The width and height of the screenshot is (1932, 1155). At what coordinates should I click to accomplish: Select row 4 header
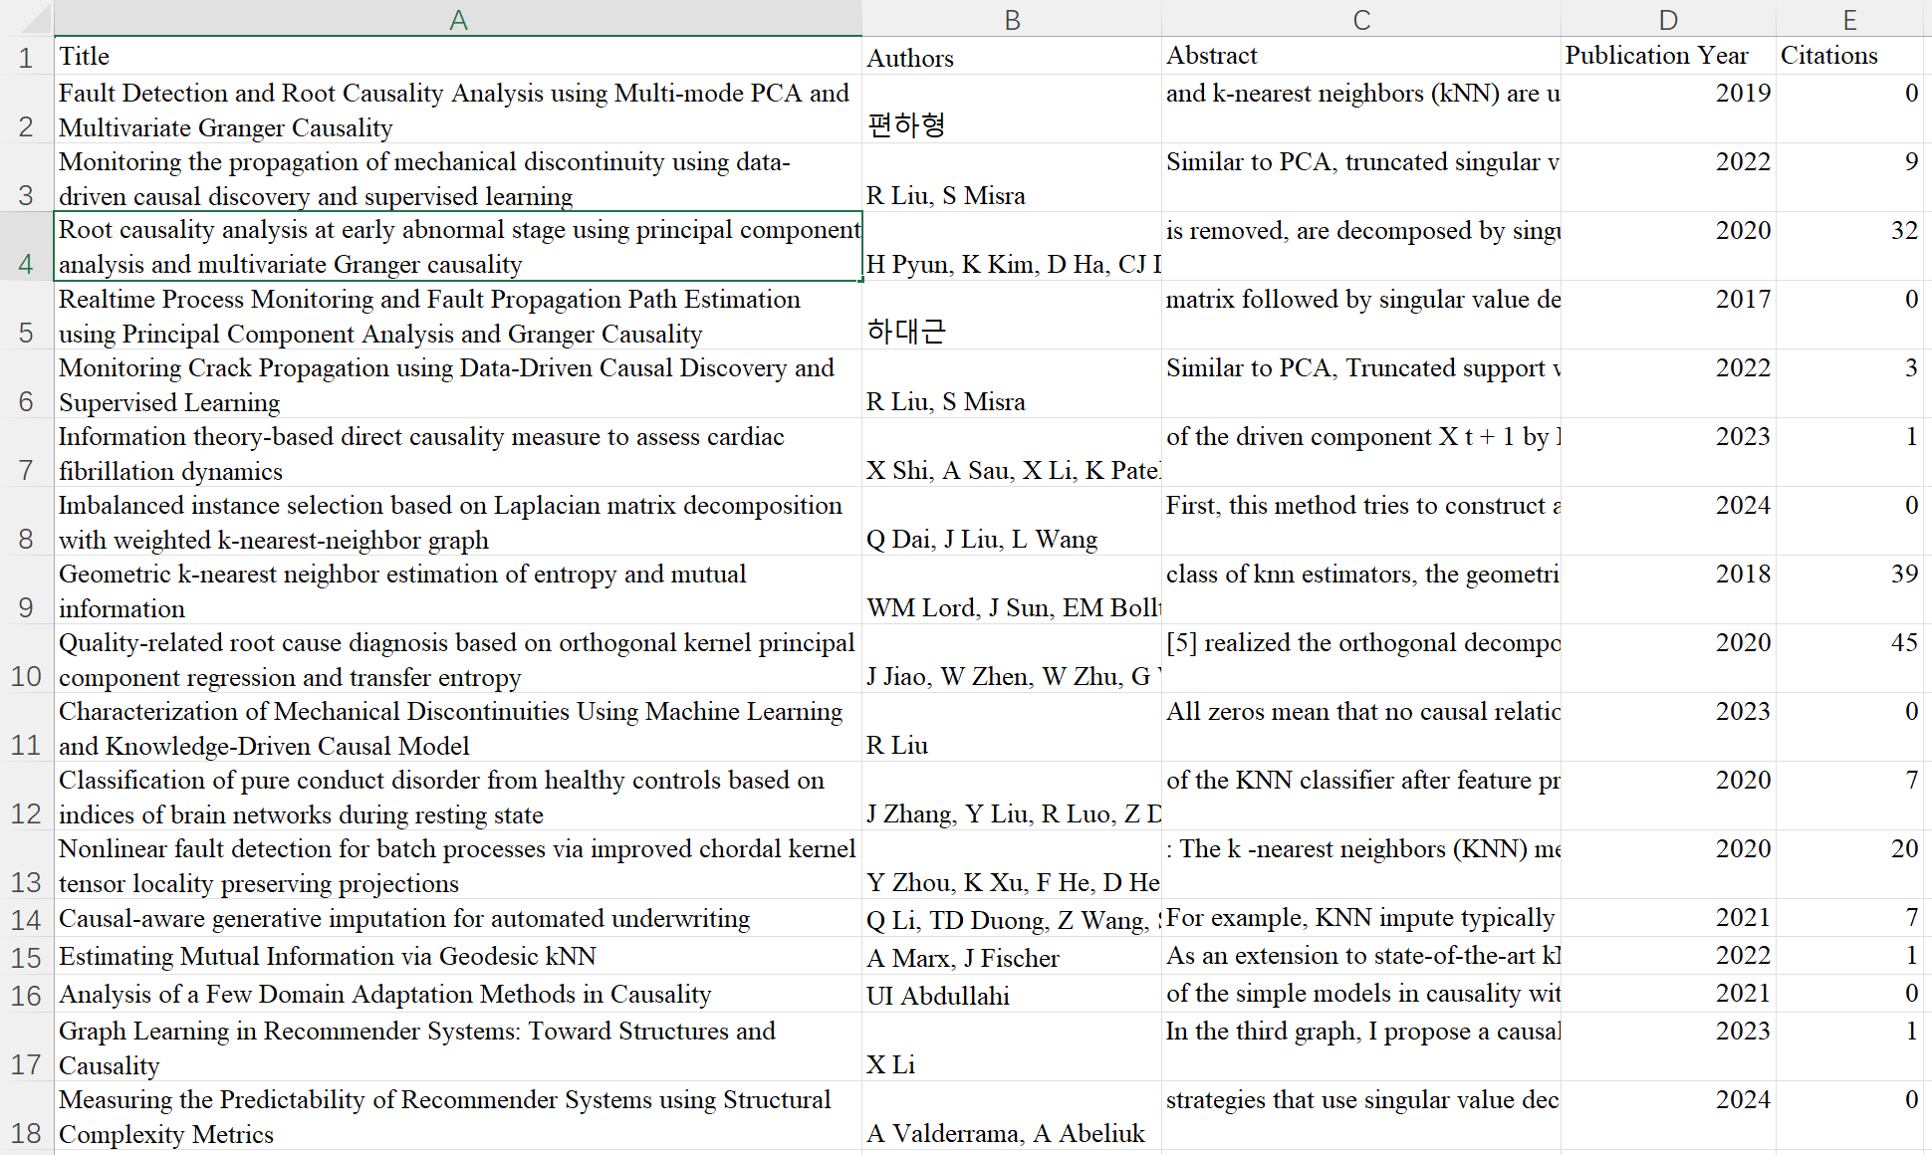(27, 246)
